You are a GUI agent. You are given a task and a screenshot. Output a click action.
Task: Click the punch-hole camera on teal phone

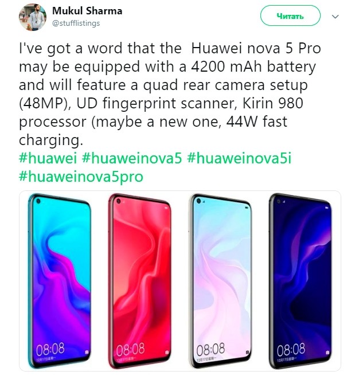(38, 201)
